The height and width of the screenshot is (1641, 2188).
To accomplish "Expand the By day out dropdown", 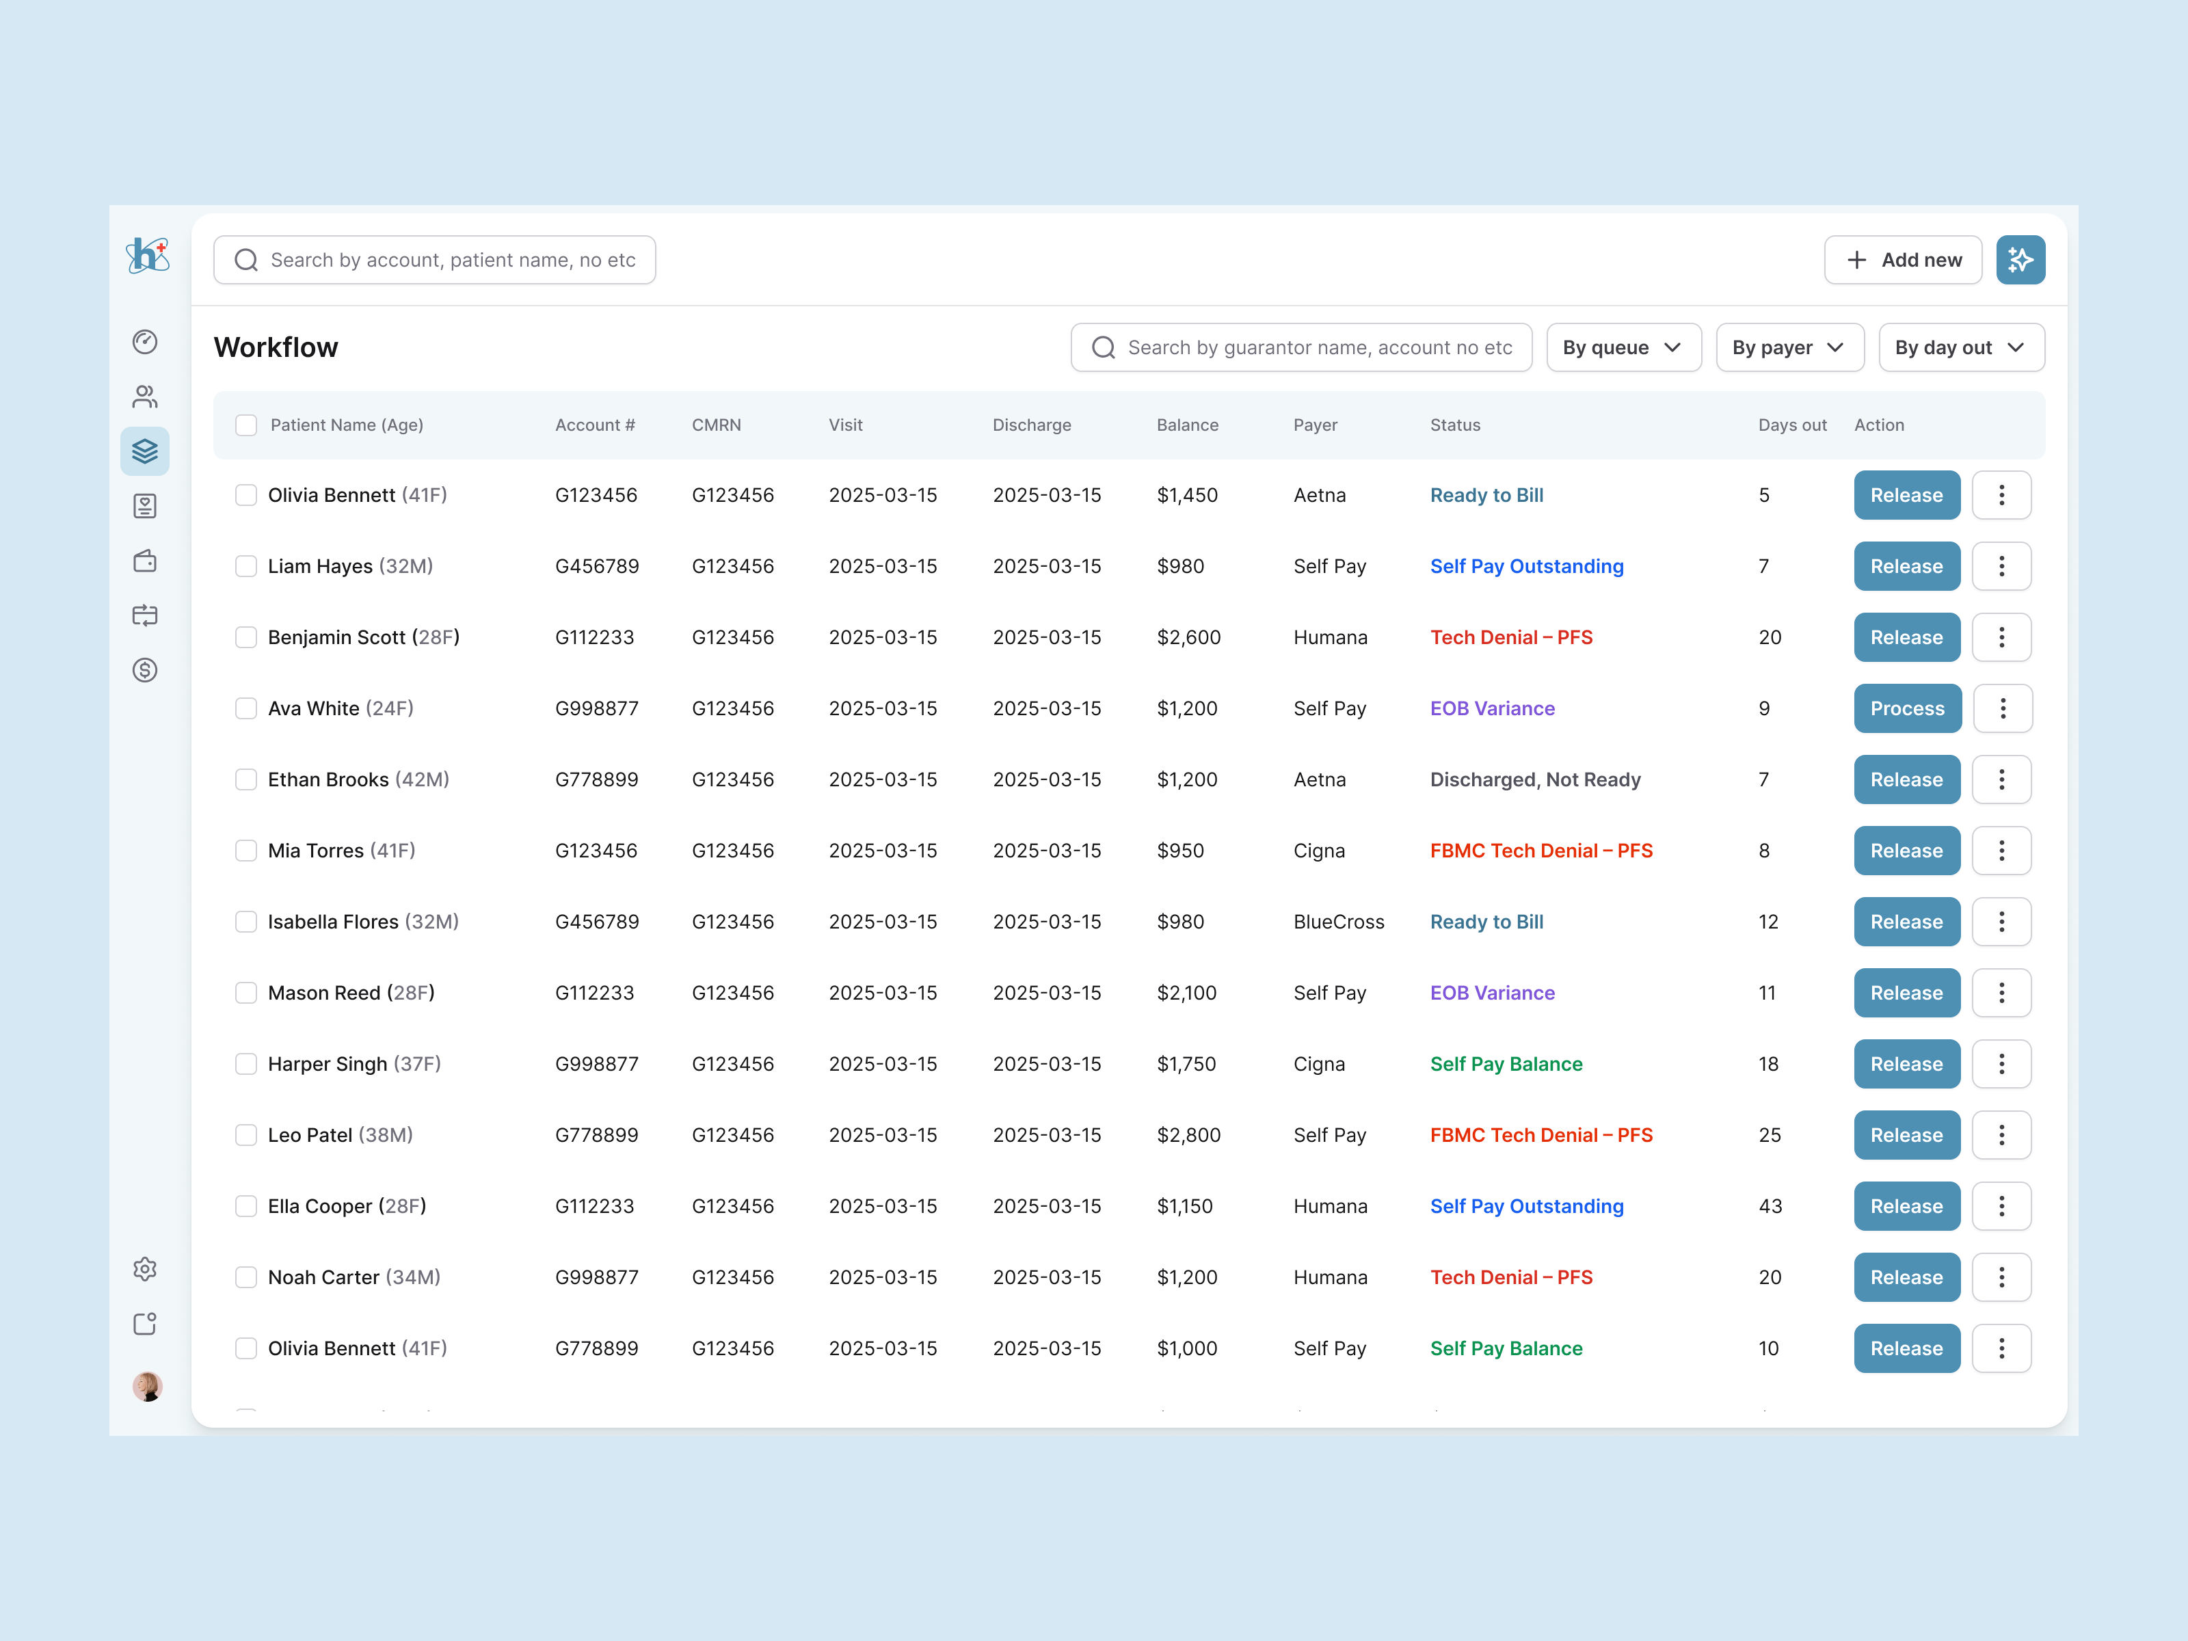I will pos(1962,347).
